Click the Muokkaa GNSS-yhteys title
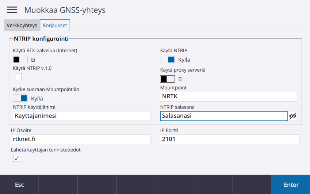The image size is (310, 194). click(65, 10)
